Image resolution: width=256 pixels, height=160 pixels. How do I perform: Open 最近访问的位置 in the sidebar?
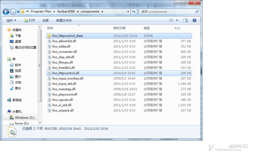tap(23, 47)
